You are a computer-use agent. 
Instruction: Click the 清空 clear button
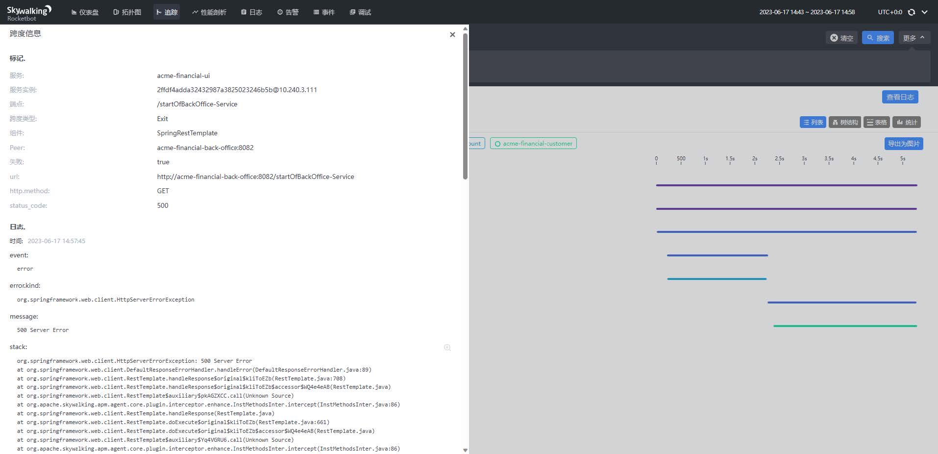coord(841,38)
